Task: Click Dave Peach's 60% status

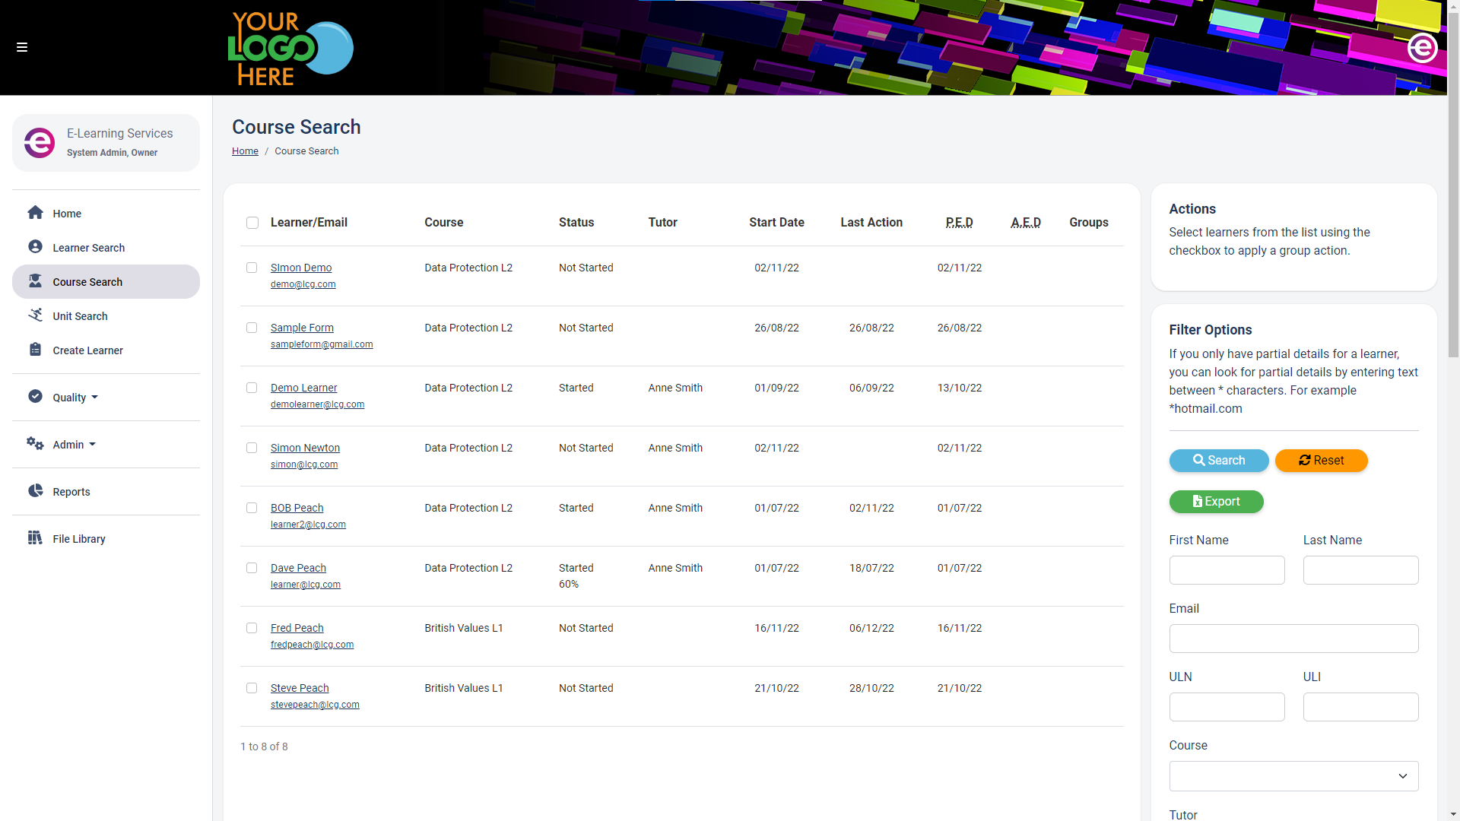Action: click(569, 585)
